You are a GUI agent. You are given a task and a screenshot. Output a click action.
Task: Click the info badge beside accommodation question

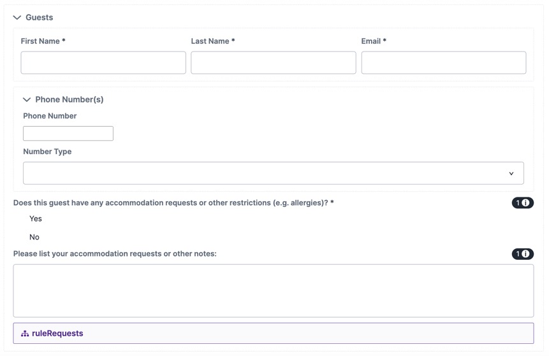[x=522, y=203]
